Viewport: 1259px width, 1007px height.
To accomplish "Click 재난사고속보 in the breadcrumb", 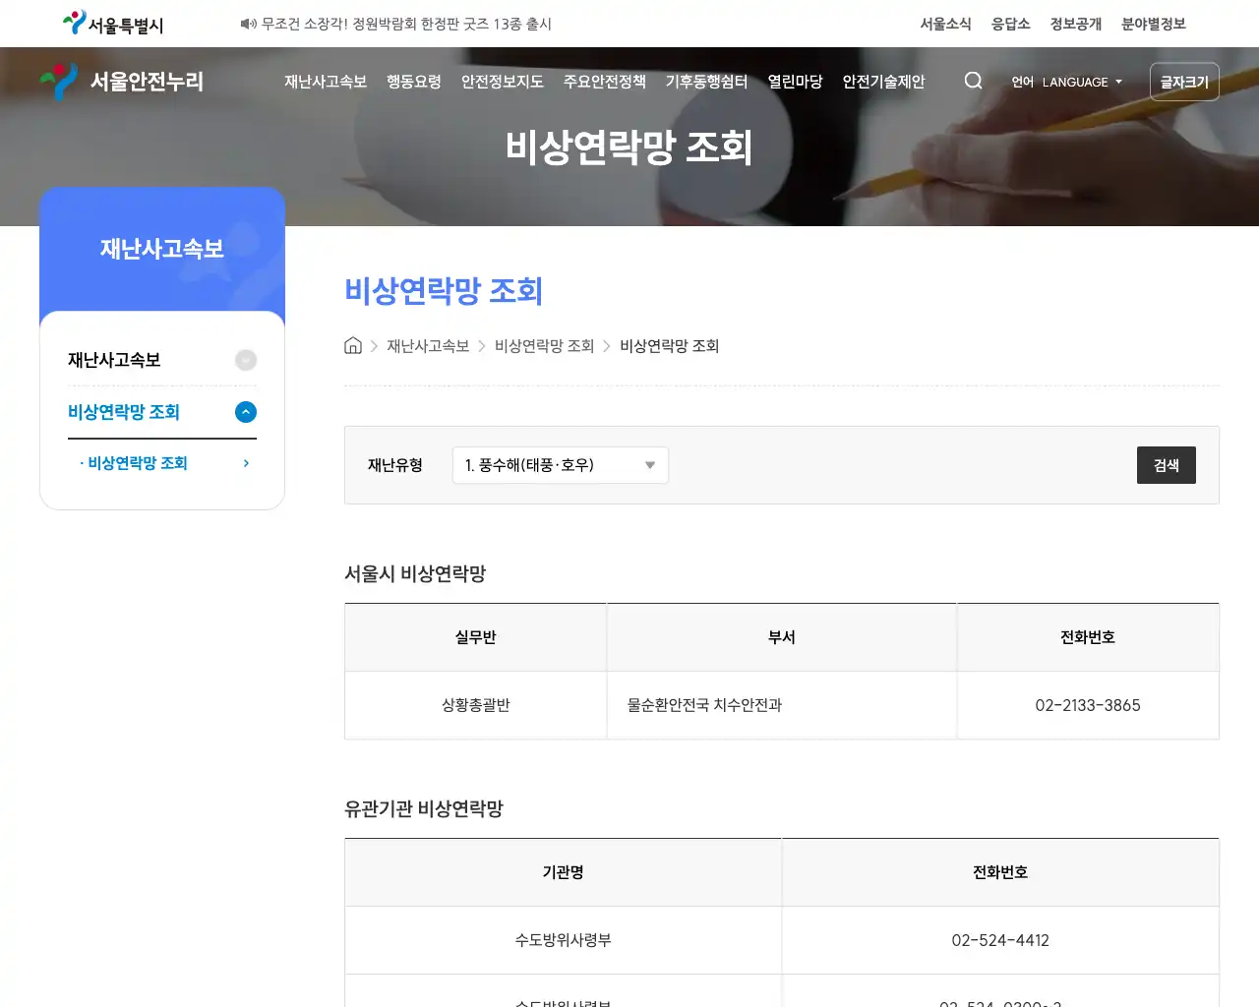I will point(428,346).
